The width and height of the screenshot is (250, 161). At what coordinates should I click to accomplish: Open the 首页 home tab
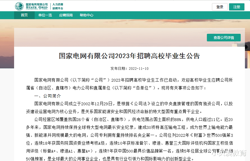24,15
